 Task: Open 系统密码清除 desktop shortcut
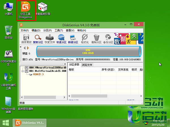(x=25, y=109)
